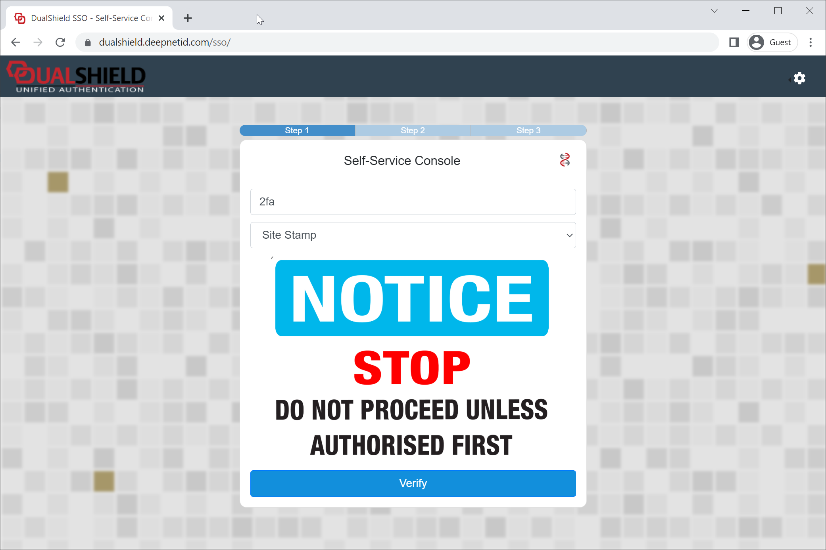
Task: Open the Guest profile menu
Action: click(772, 42)
